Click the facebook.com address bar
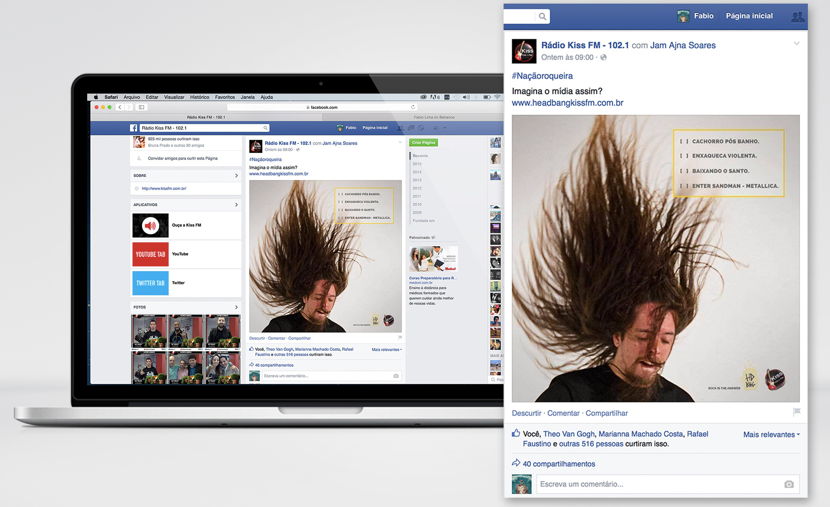Image resolution: width=830 pixels, height=507 pixels. (322, 107)
